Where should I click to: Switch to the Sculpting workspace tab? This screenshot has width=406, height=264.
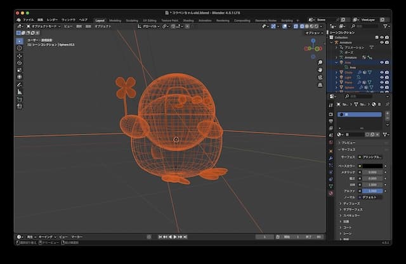[x=132, y=20]
